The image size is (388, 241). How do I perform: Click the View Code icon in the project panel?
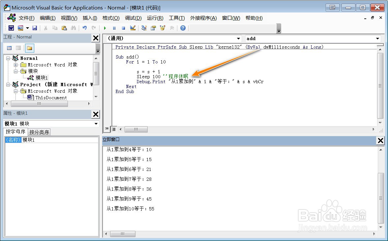(x=9, y=48)
